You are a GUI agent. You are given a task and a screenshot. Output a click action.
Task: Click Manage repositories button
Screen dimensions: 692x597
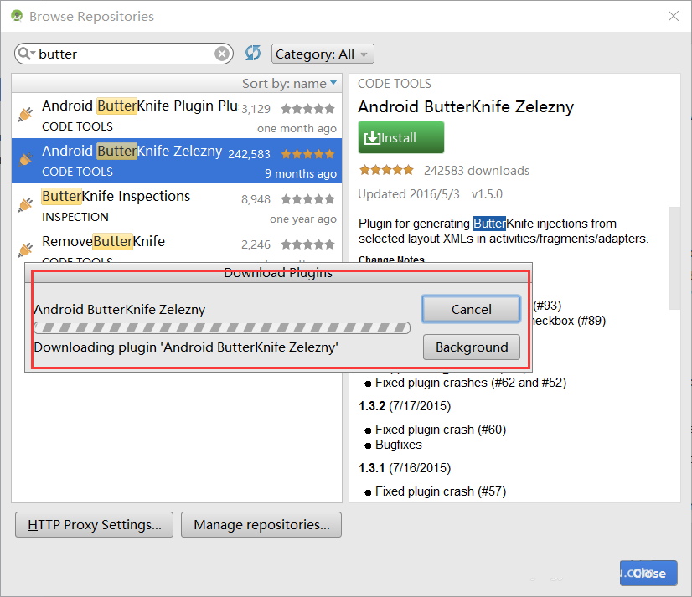[261, 525]
